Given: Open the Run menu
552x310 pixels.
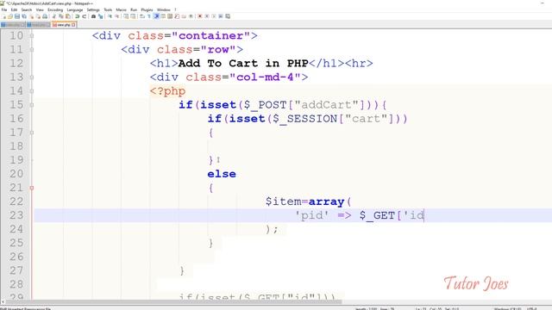Looking at the screenshot, I should (x=134, y=9).
